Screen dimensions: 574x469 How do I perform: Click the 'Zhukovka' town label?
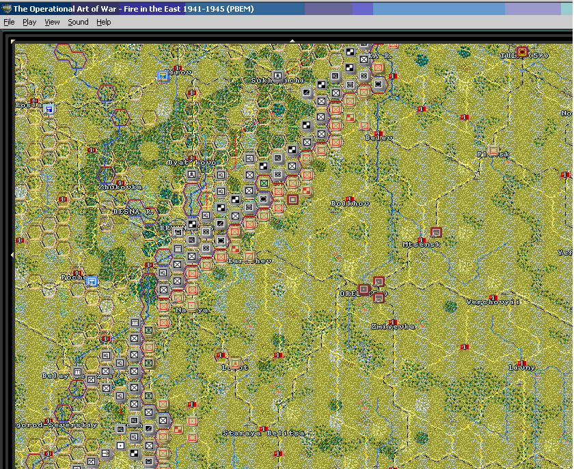(120, 187)
